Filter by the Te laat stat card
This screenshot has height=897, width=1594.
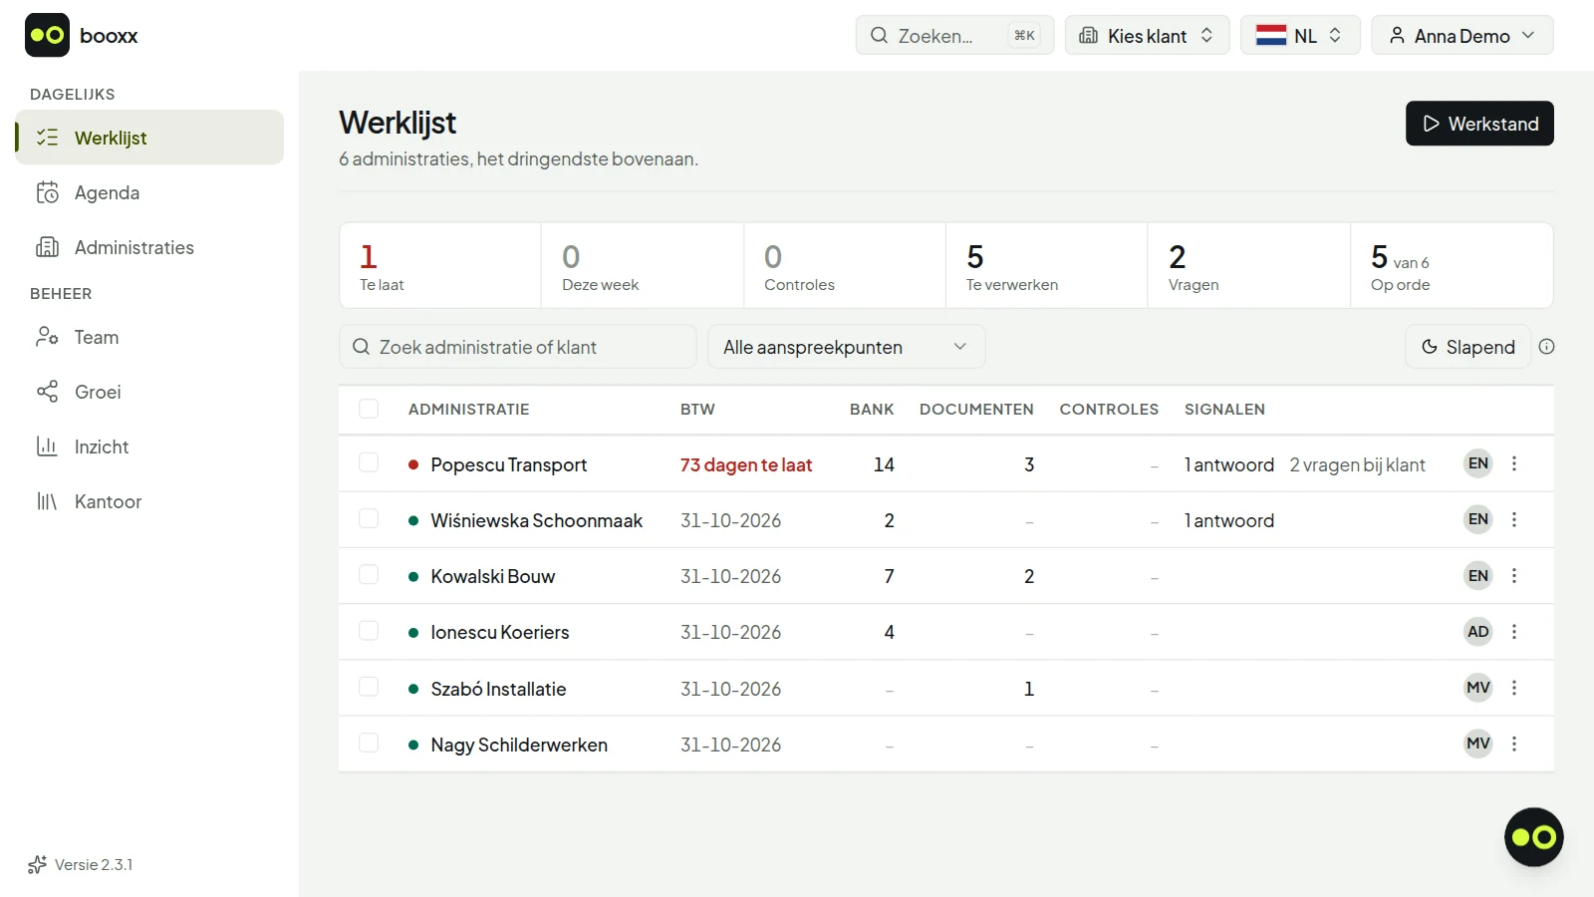(440, 265)
